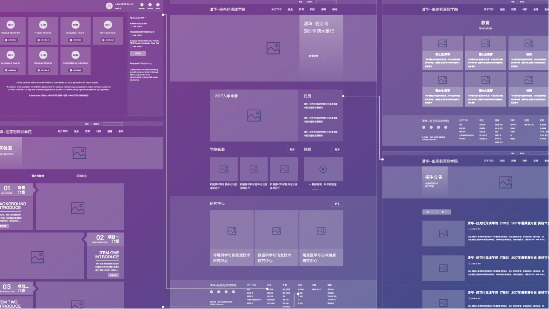Click the Program Selection card icon
Viewport: 549px width, 309px height.
pos(43,25)
